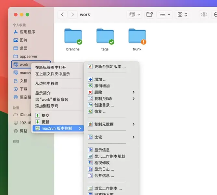This screenshot has width=217, height=195.
Task: Click the 检视修改 icon
Action: tap(90, 163)
